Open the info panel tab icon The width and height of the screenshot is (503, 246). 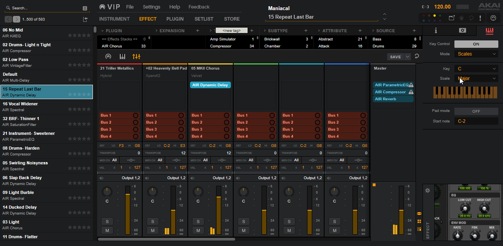(x=436, y=30)
